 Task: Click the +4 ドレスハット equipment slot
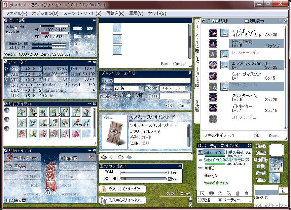pyautogui.click(x=23, y=158)
